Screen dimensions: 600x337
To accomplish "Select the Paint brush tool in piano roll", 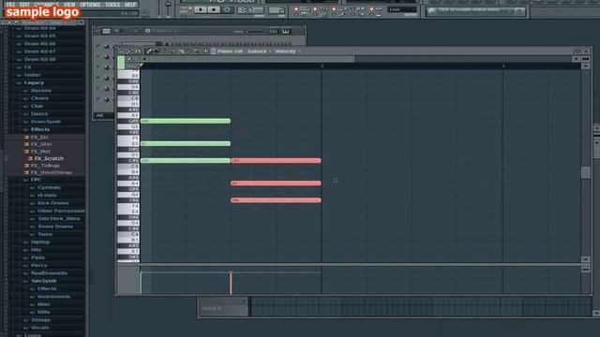I will click(x=157, y=51).
